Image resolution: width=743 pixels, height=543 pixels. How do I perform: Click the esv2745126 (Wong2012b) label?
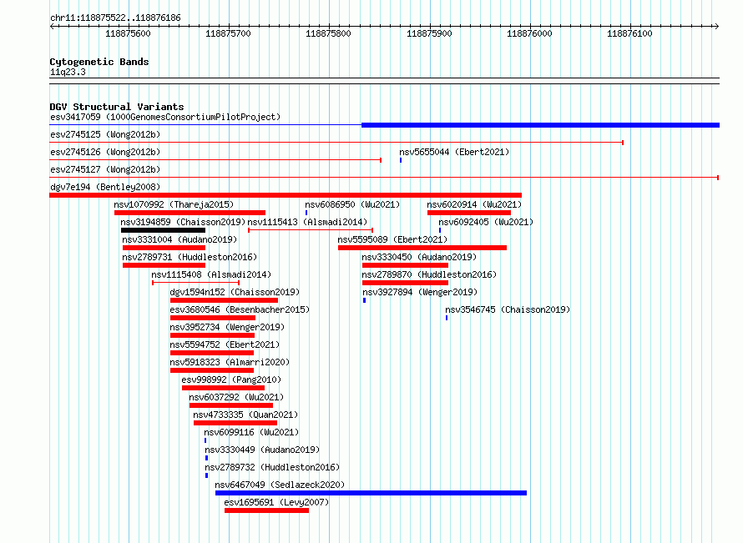click(105, 152)
